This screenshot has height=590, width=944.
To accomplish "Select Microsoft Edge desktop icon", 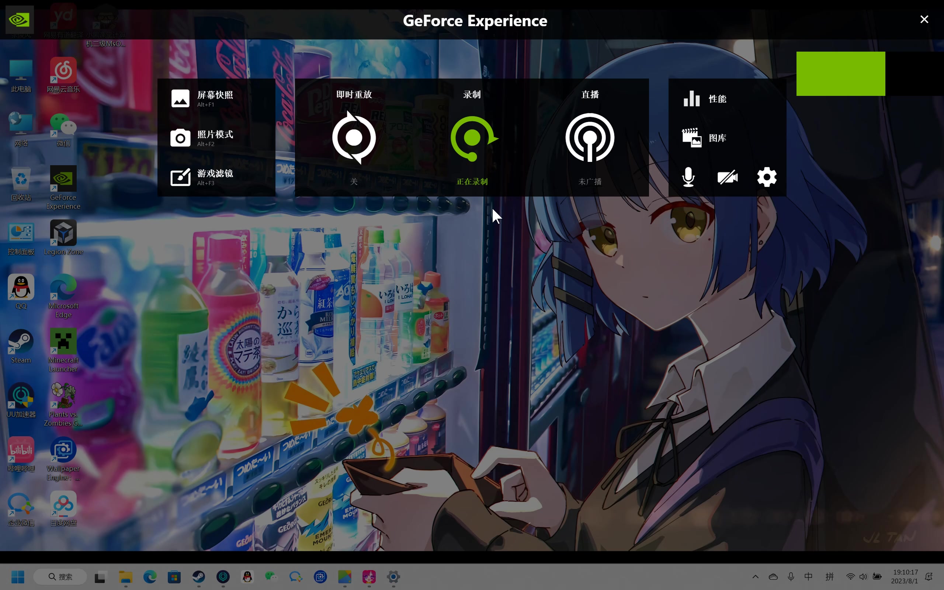I will 63,296.
